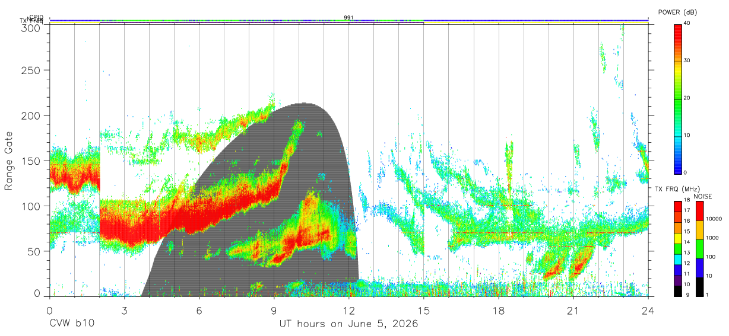729x336 pixels.
Task: Pick the cyan 12-13 MHz frequency swatch
Action: pos(678,259)
